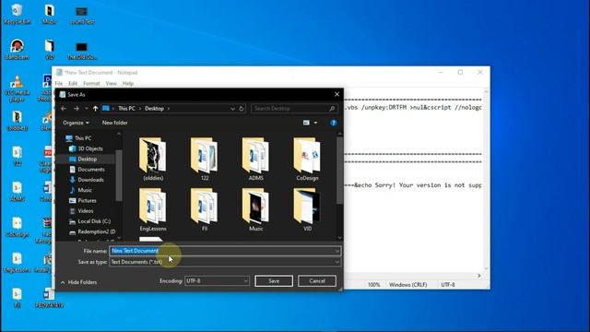Select FII folder in file list
The height and width of the screenshot is (332, 590).
205,209
